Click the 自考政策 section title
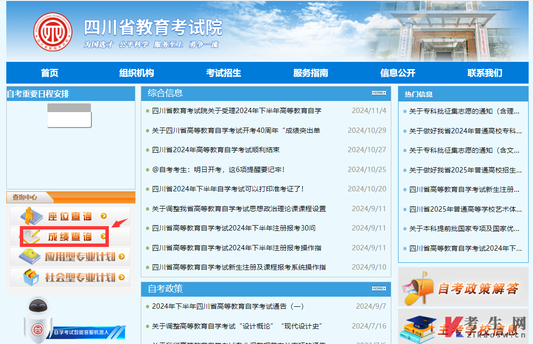The image size is (533, 344). [165, 288]
